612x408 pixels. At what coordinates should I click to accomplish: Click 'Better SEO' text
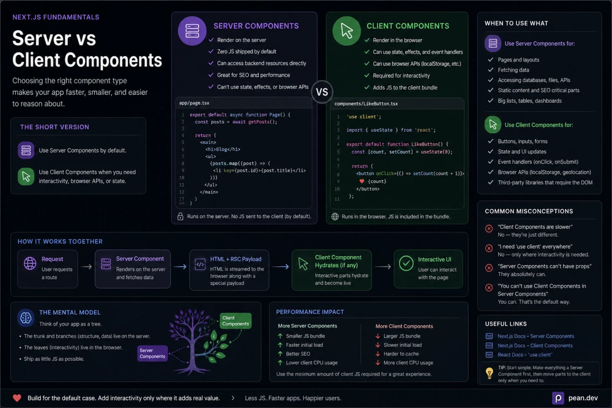click(x=298, y=354)
